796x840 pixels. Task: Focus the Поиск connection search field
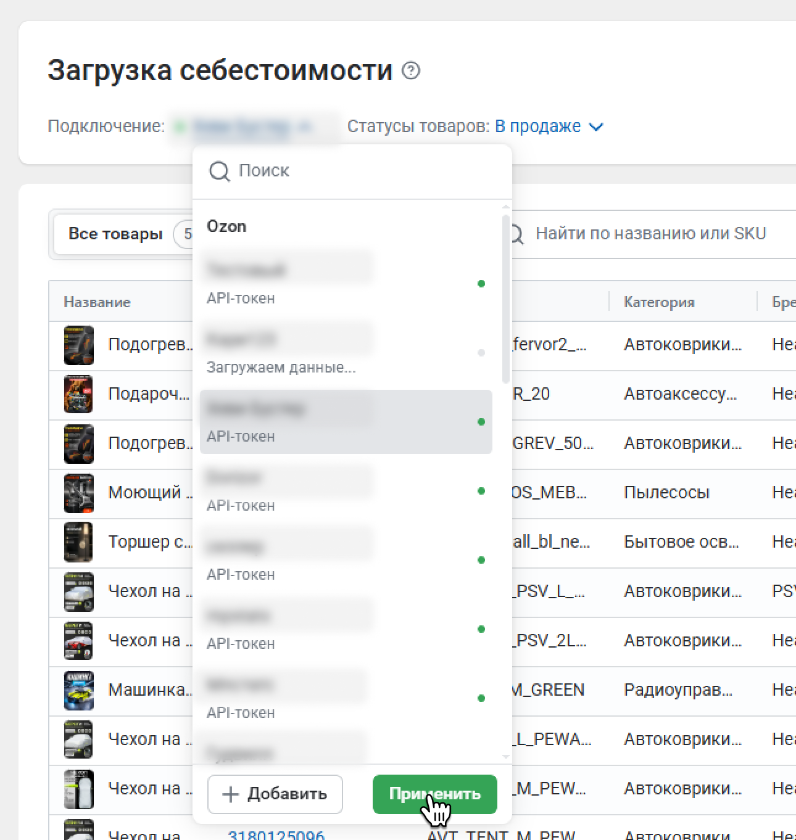pos(364,171)
